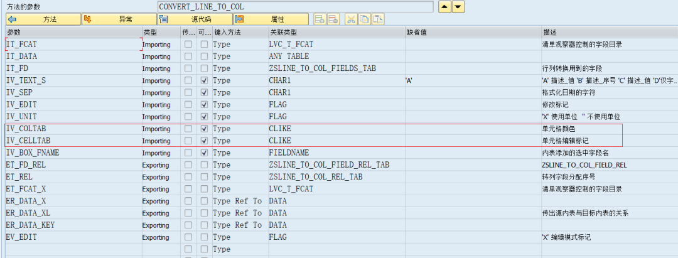Image resolution: width=678 pixels, height=258 pixels.
Task: Click the 描述 column header
Action: [610, 33]
